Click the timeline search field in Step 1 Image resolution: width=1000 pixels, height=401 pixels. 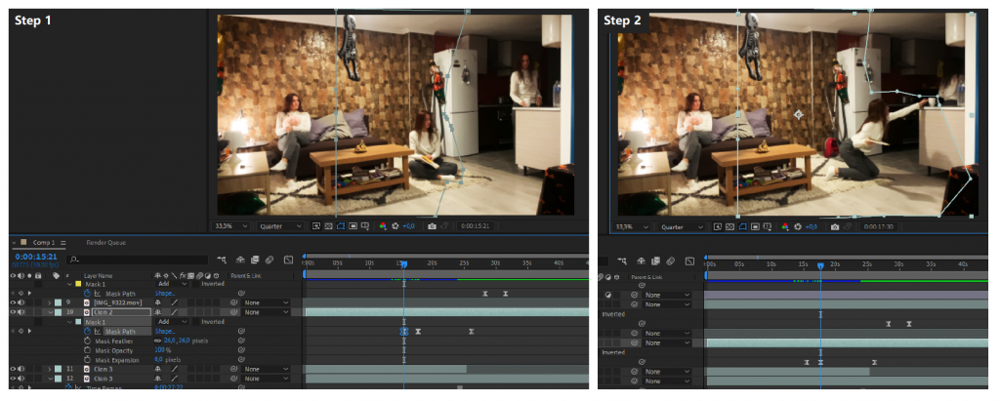click(137, 260)
